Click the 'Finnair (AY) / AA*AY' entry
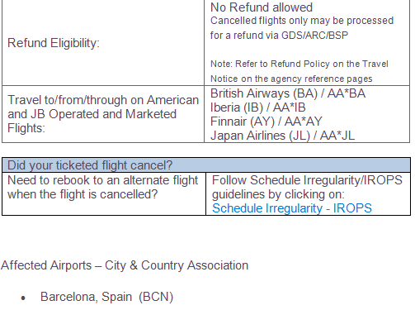Image resolution: width=415 pixels, height=310 pixels. tap(266, 122)
